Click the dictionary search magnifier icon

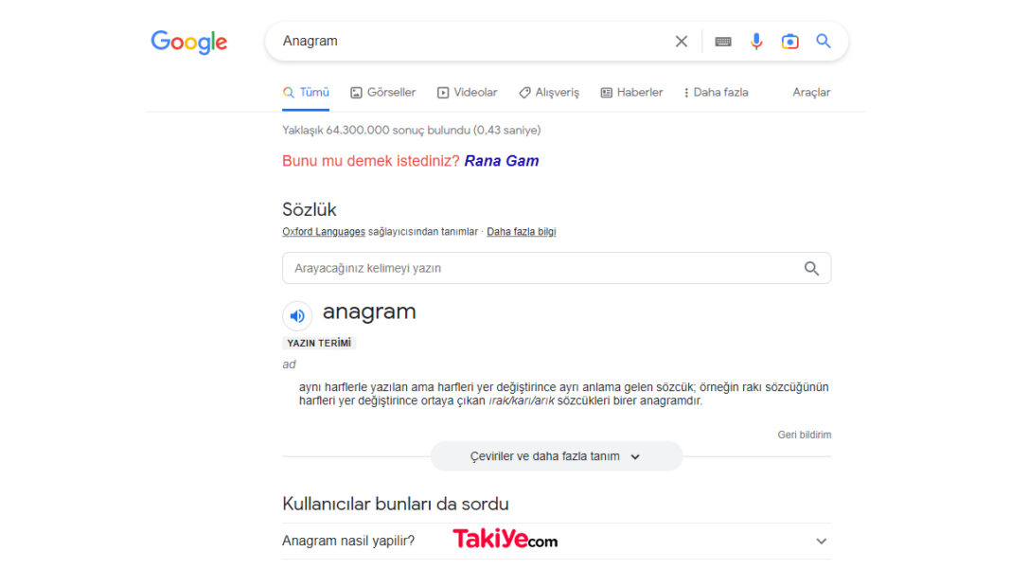tap(811, 268)
